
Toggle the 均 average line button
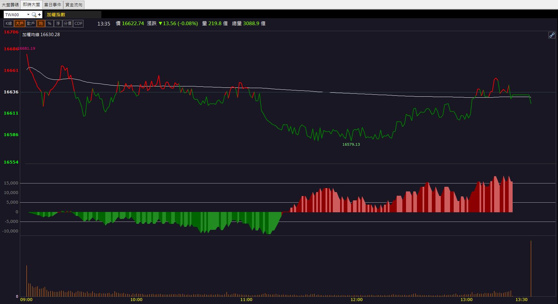click(x=41, y=24)
